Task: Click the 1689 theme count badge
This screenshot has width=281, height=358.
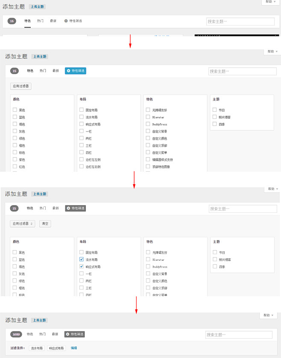Action: pos(16,334)
